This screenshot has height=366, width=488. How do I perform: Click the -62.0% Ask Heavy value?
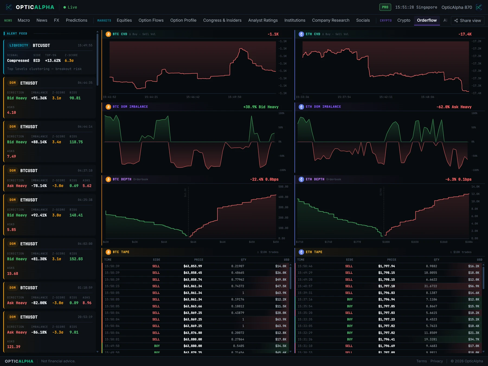coord(454,107)
